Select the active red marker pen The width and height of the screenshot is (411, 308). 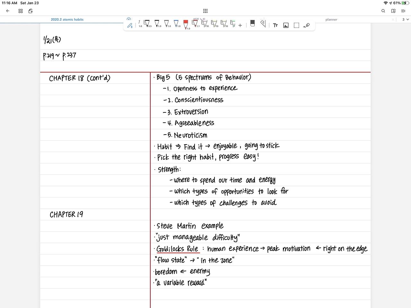click(x=186, y=25)
